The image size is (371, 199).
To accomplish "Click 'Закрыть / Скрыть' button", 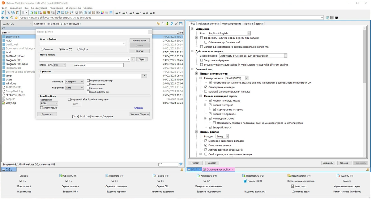I will (139, 114).
